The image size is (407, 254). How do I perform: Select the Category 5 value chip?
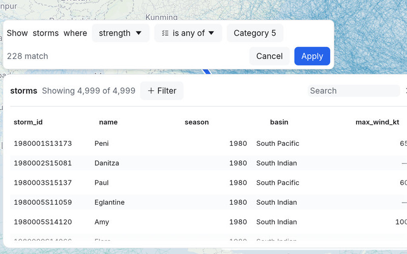(x=255, y=33)
